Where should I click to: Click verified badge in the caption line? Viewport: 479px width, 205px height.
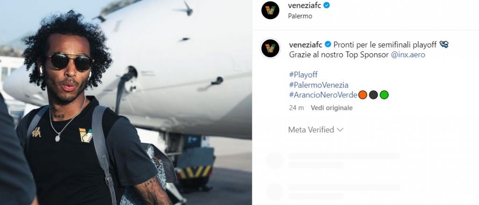click(328, 44)
